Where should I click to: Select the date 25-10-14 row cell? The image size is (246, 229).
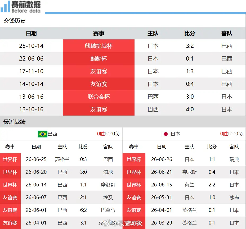(31, 46)
